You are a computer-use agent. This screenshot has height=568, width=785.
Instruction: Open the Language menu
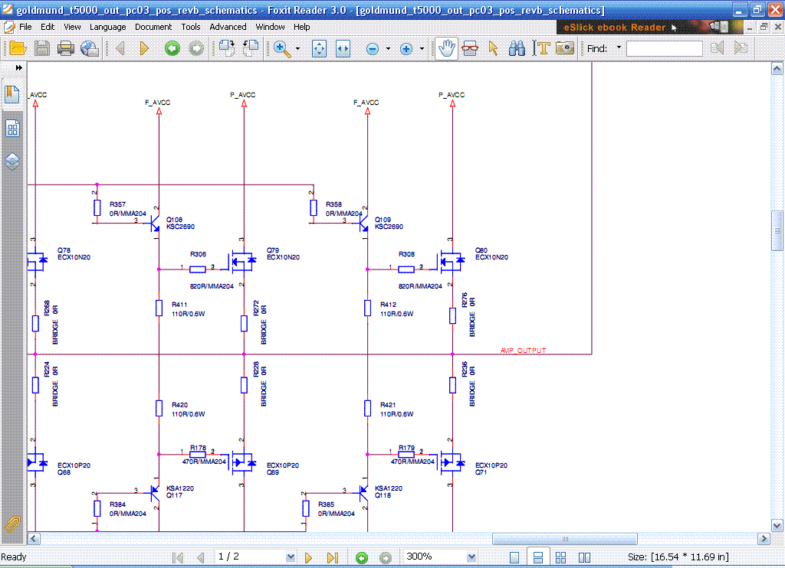(107, 27)
